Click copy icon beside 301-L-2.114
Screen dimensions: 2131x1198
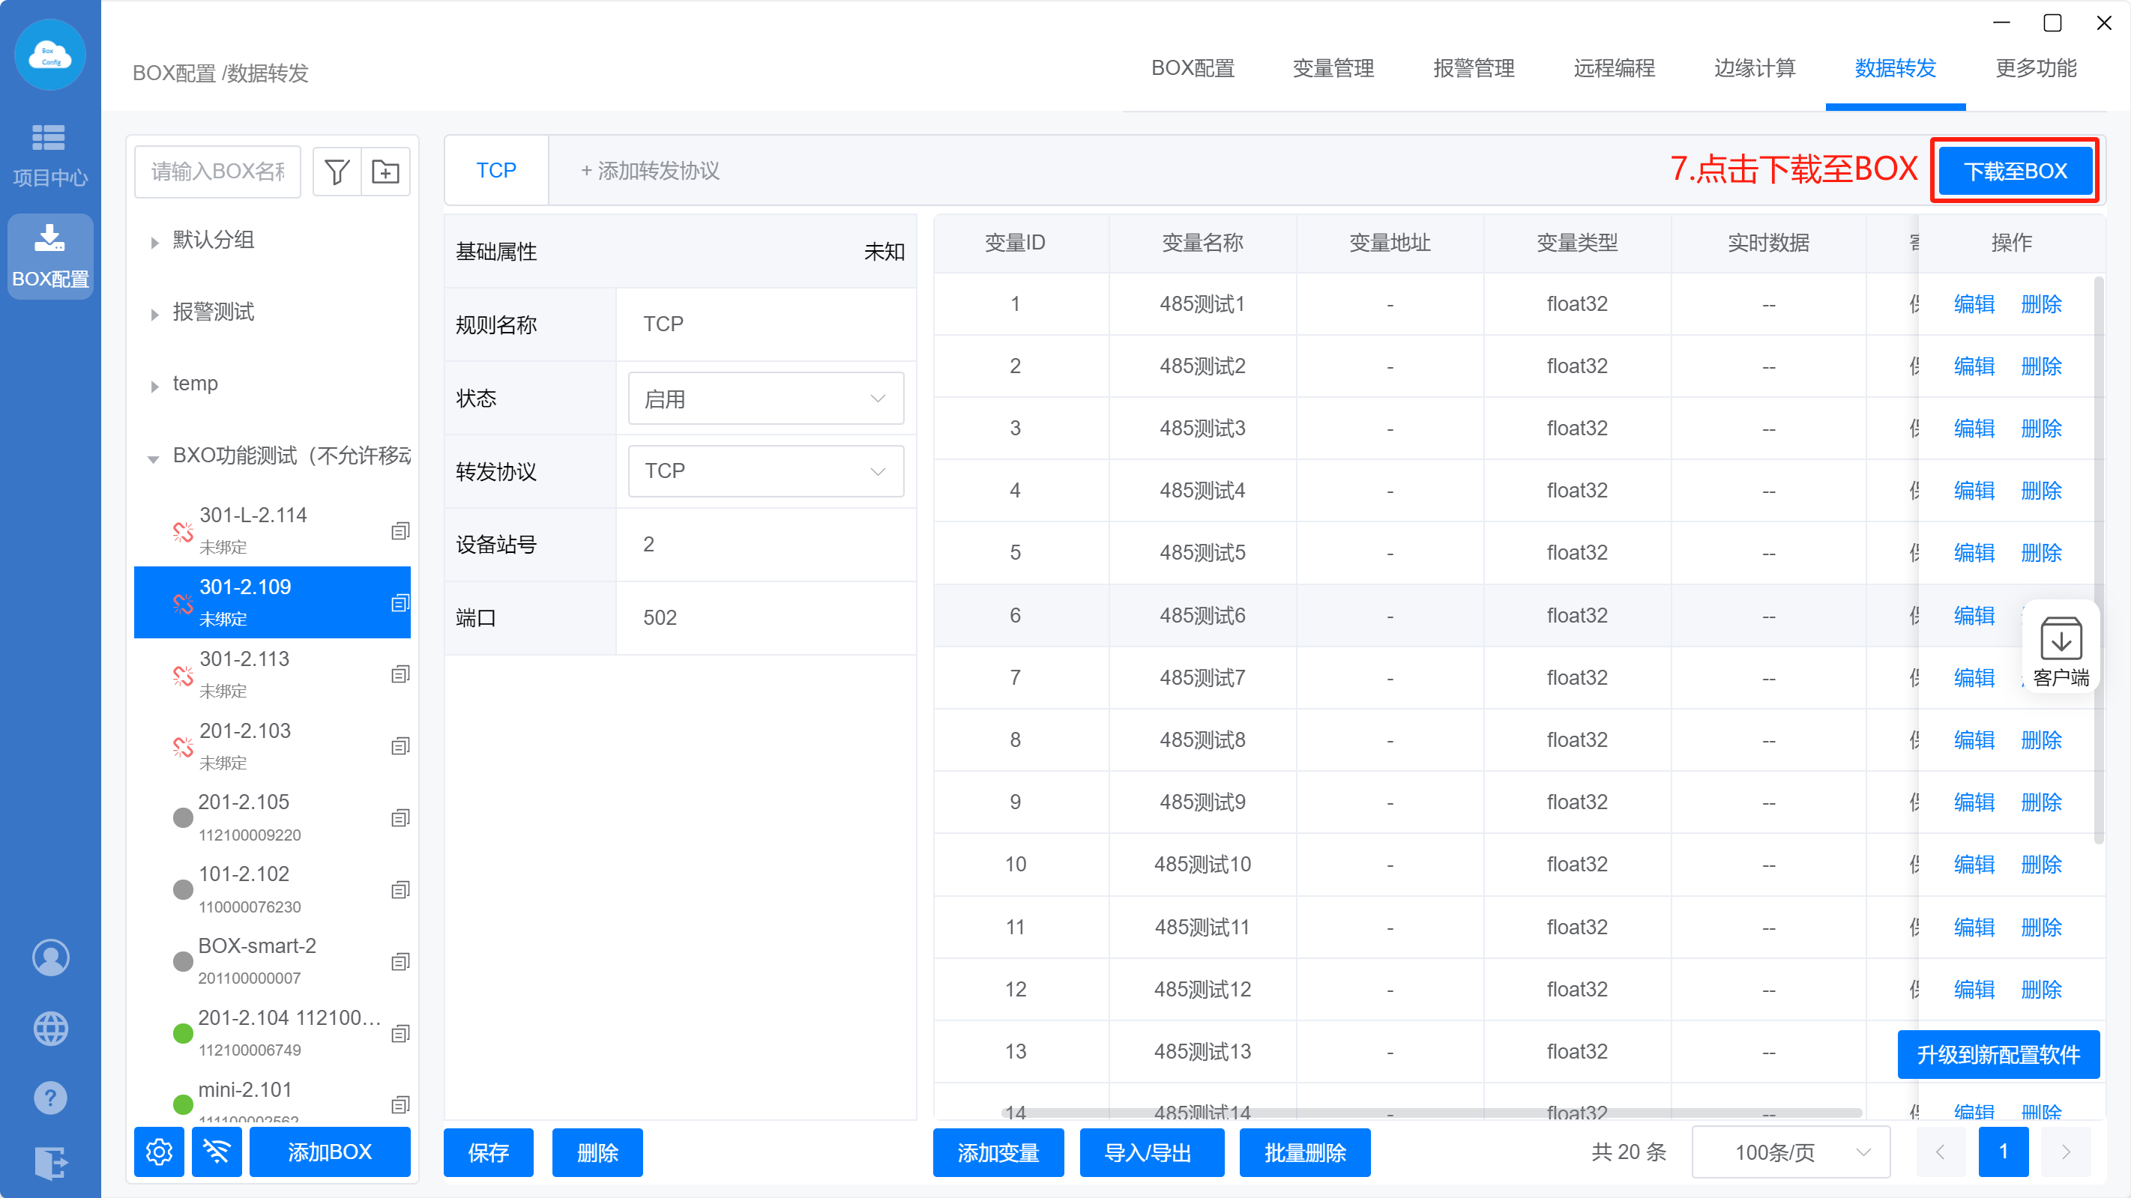point(400,530)
